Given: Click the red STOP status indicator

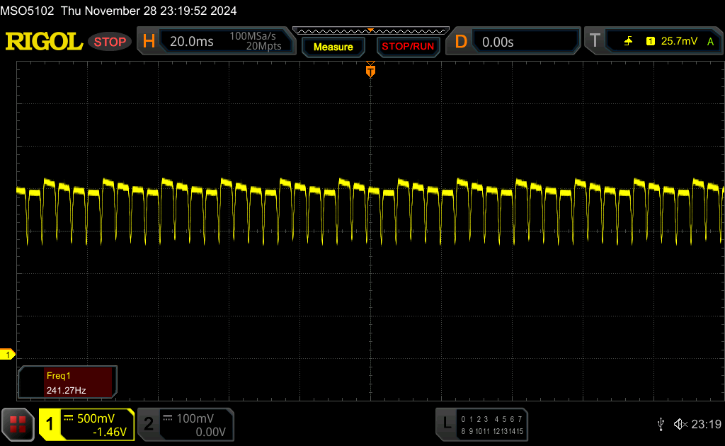Looking at the screenshot, I should 110,42.
